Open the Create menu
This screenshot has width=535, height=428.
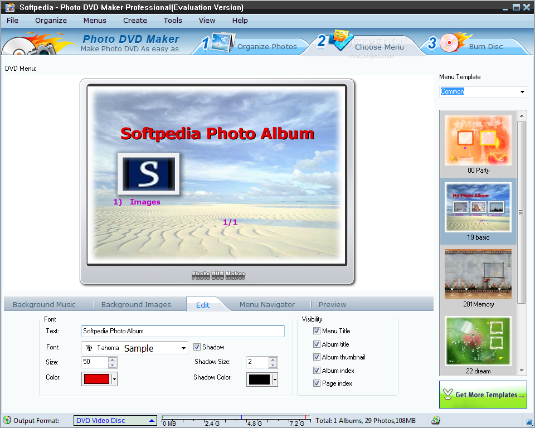(x=135, y=21)
